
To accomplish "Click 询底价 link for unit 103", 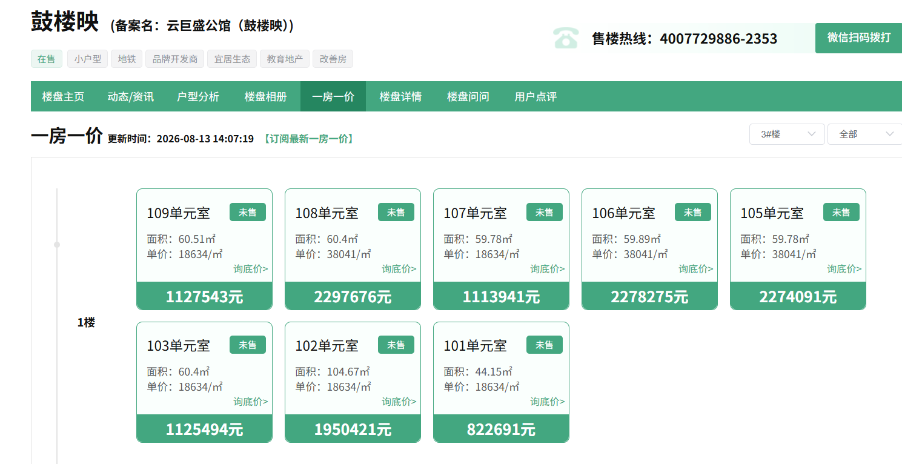I will (251, 402).
